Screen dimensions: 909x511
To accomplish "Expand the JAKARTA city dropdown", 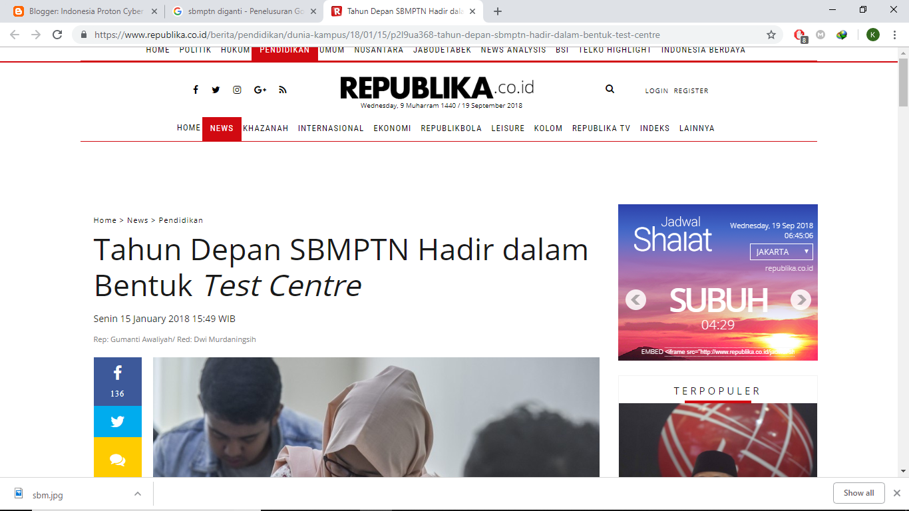I will click(x=781, y=252).
